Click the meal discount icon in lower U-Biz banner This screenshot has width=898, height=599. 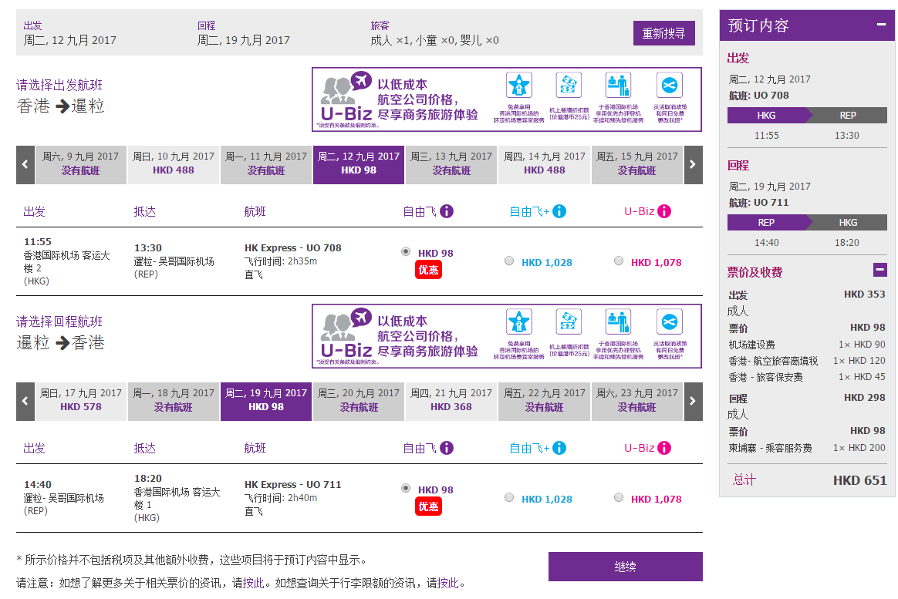click(x=568, y=322)
